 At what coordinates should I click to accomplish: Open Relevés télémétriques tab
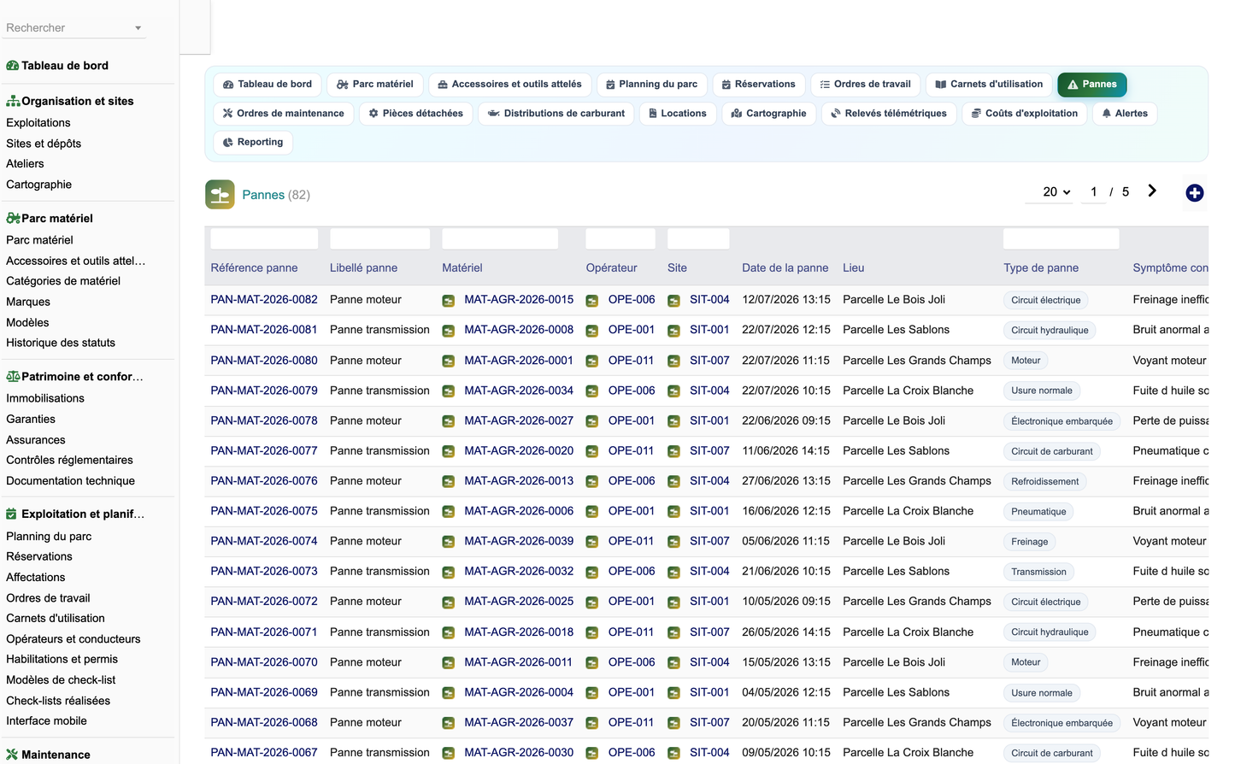click(x=888, y=114)
